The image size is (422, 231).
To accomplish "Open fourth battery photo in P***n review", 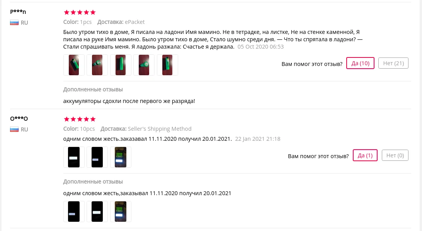I will tap(144, 65).
